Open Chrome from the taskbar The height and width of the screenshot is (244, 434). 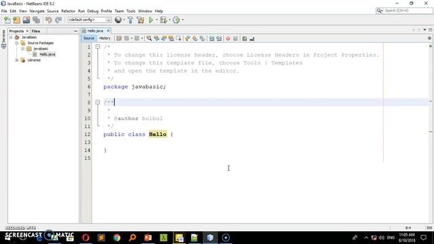pyautogui.click(x=117, y=238)
